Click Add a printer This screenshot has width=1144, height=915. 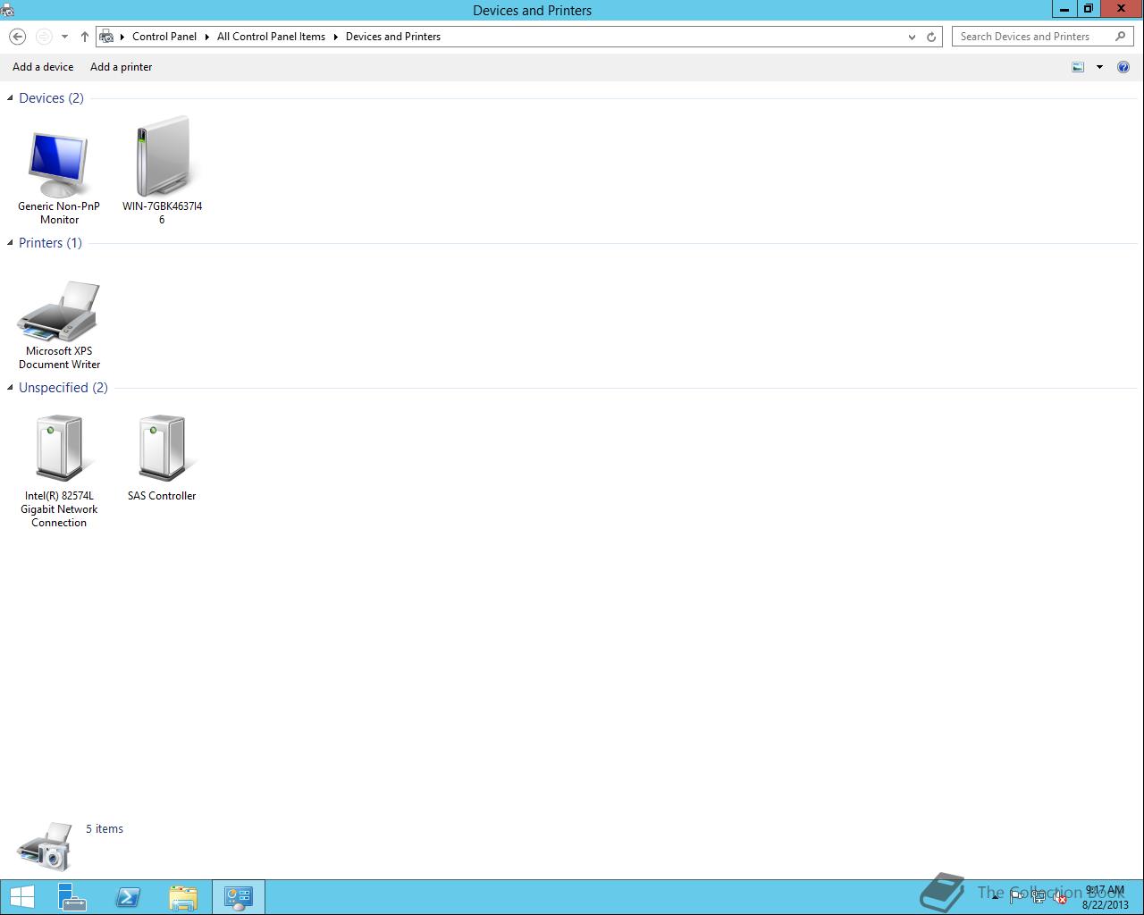(121, 67)
